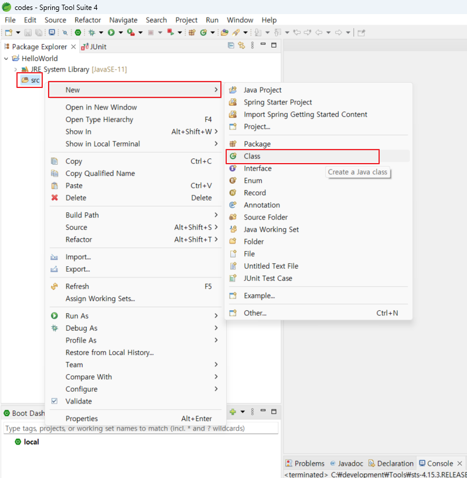Click the Relaunch red-square toolbar icon

pos(171,32)
